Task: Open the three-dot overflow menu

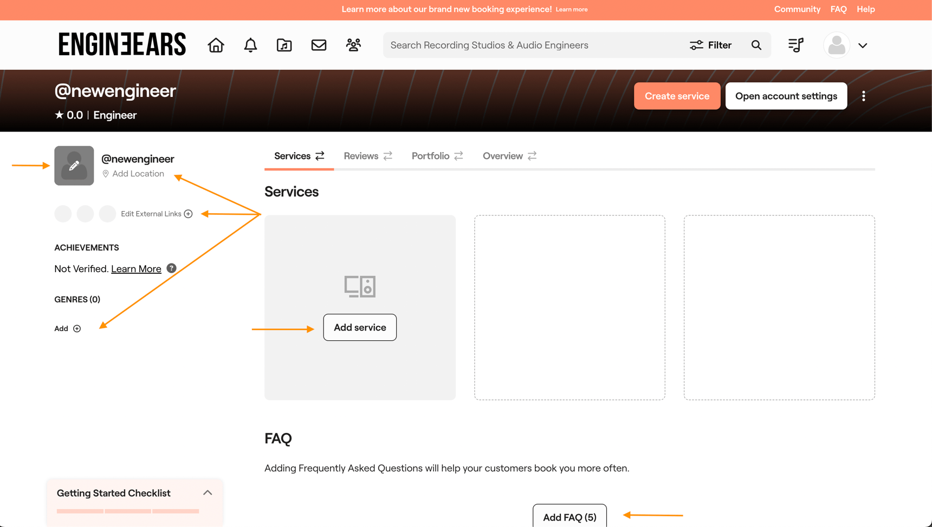Action: pyautogui.click(x=864, y=96)
